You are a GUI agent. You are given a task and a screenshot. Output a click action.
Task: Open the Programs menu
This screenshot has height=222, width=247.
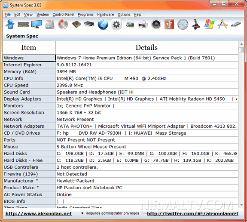[x=85, y=15]
